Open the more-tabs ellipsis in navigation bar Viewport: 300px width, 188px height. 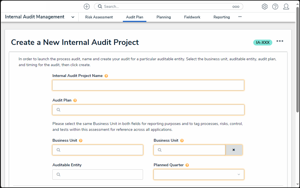240,17
